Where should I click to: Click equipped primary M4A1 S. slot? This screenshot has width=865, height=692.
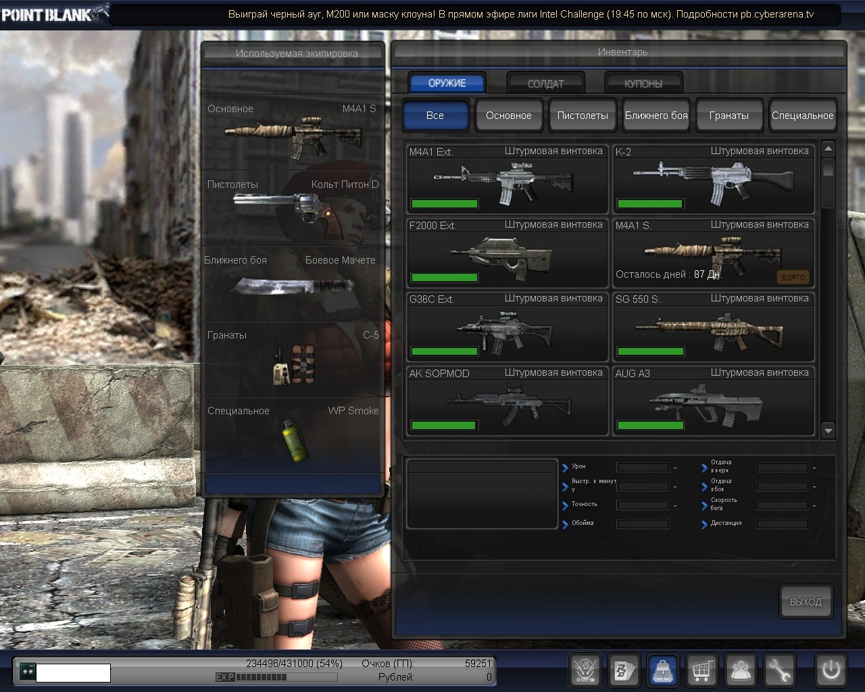point(293,132)
